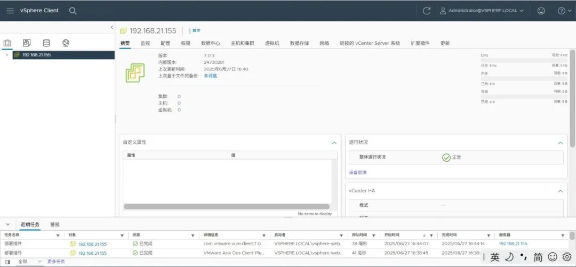Filter the 服务器 column
576x267 pixels.
pos(563,236)
